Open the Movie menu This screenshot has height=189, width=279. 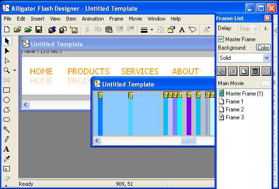click(135, 19)
